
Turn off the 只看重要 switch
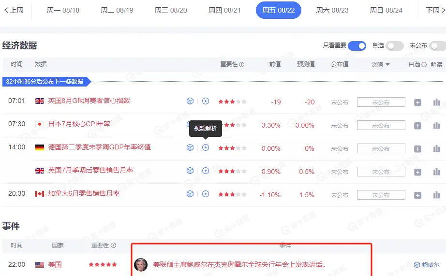[357, 46]
